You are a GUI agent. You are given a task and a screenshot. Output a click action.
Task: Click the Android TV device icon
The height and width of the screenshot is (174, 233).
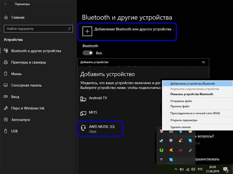83,99
